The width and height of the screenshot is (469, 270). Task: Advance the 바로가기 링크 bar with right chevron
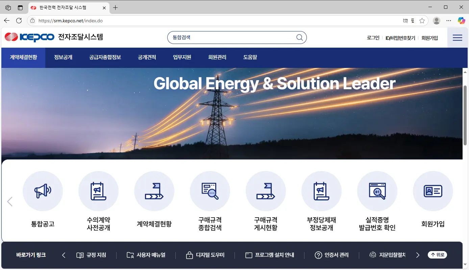point(418,255)
